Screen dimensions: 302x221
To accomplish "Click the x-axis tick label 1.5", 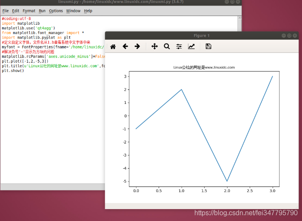I will (x=204, y=191).
